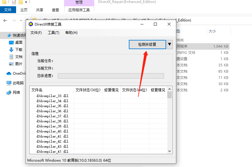Open the Downloads (下载) arrow icon

click(x=11, y=50)
